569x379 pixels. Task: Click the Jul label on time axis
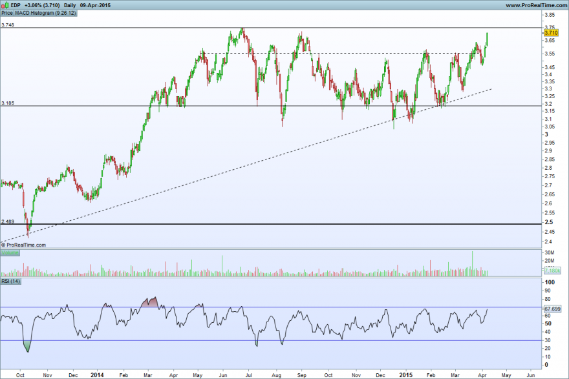pyautogui.click(x=249, y=375)
